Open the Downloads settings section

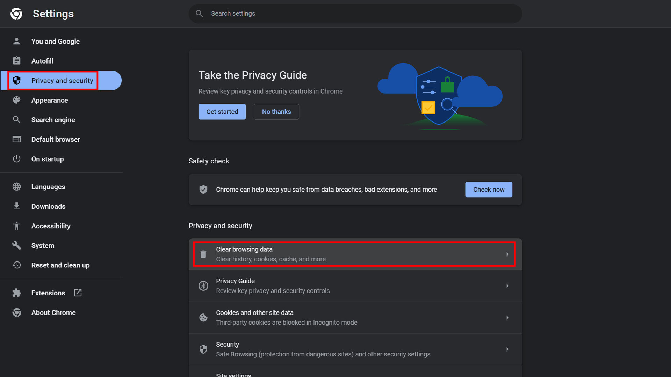pos(48,206)
